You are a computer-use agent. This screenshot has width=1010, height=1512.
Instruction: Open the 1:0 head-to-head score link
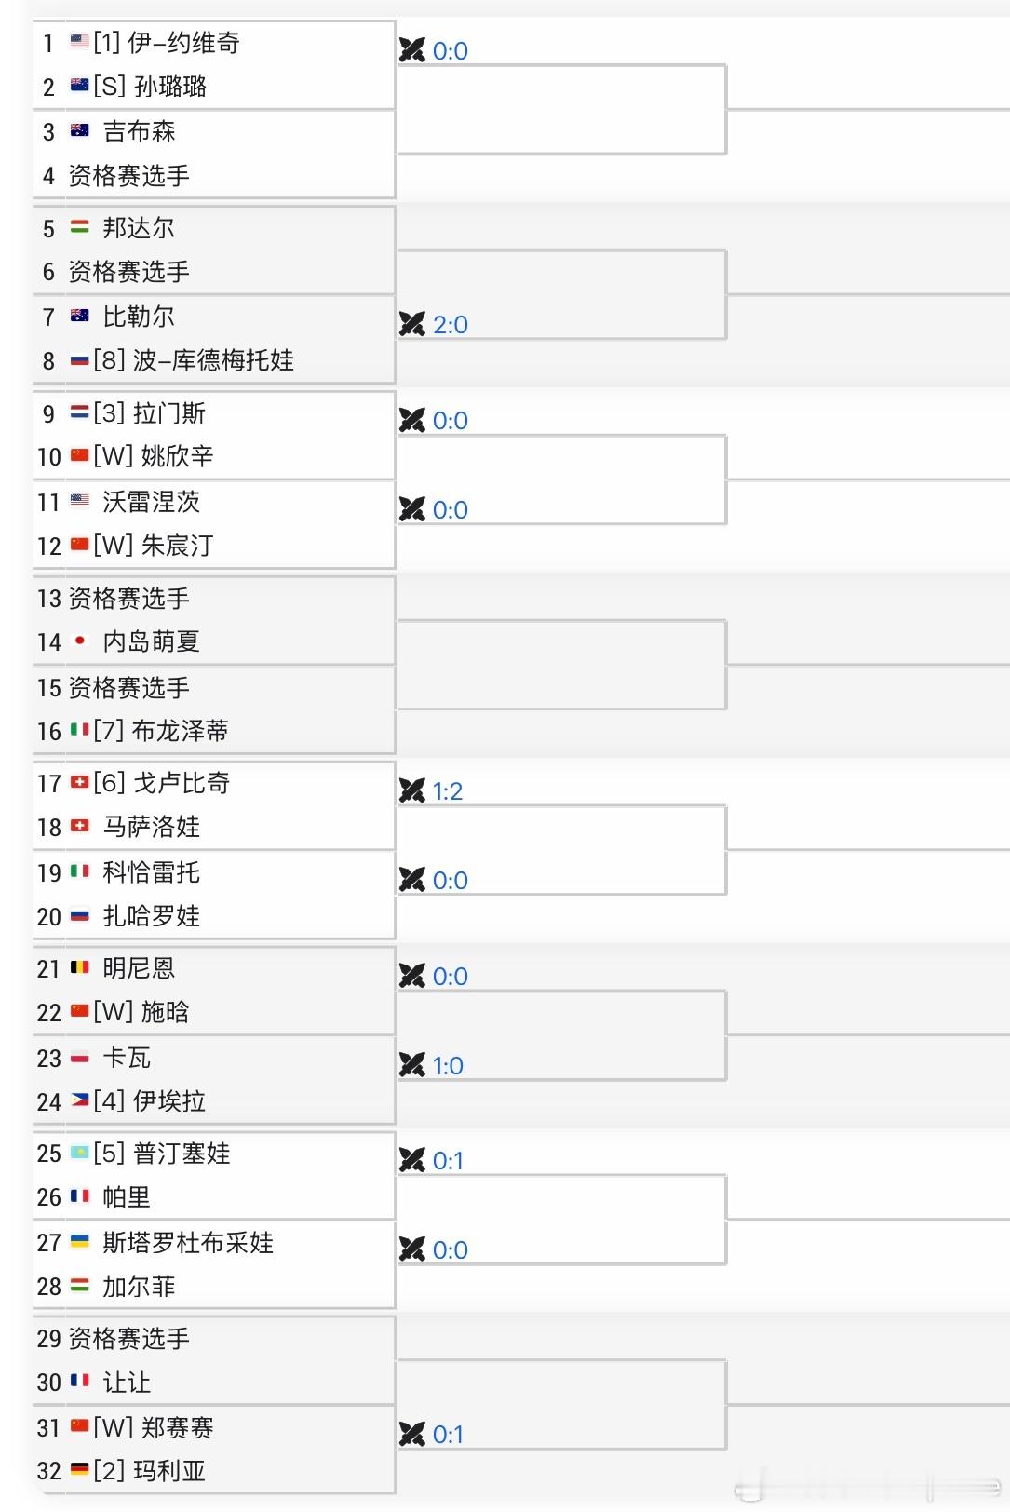448,1066
